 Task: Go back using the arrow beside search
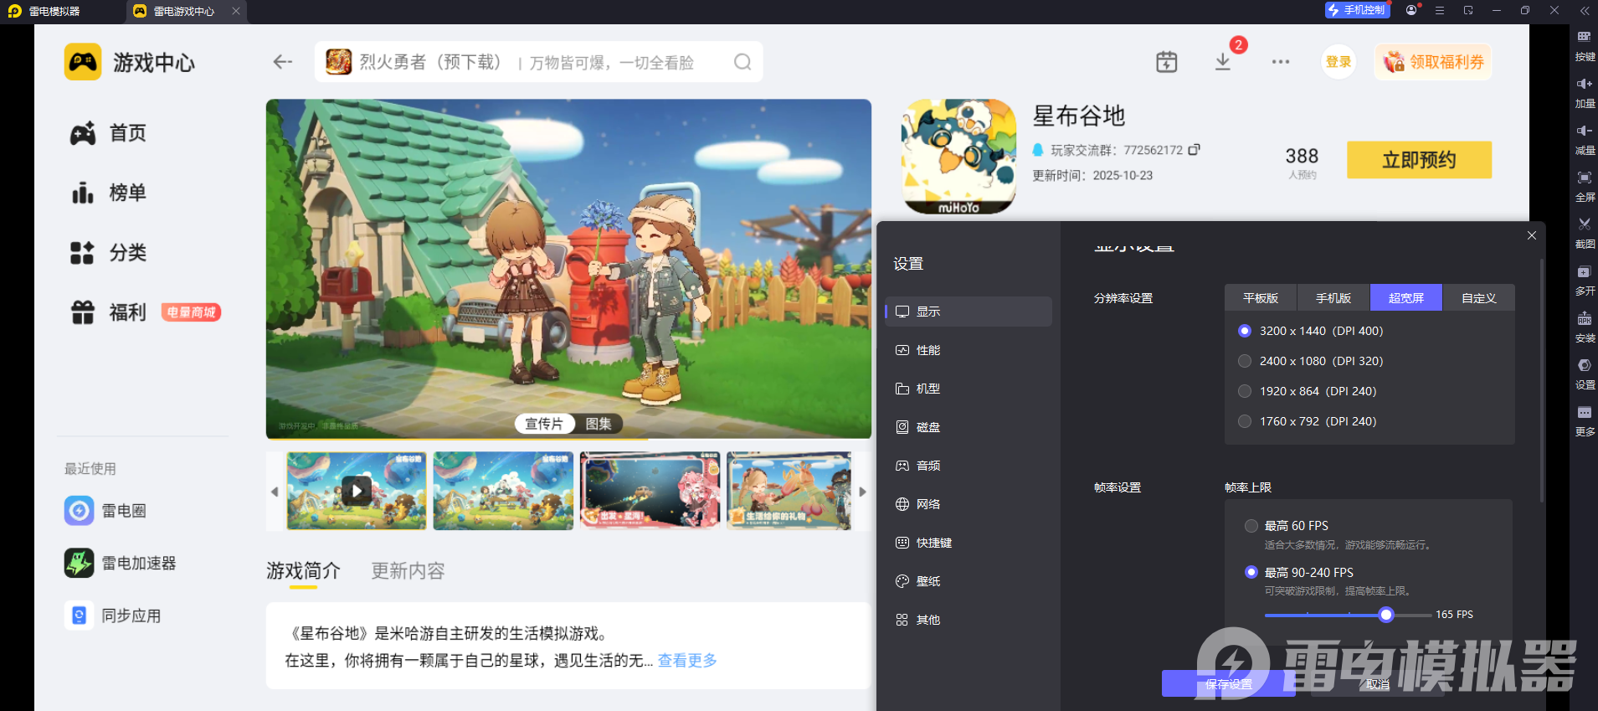[x=282, y=62]
